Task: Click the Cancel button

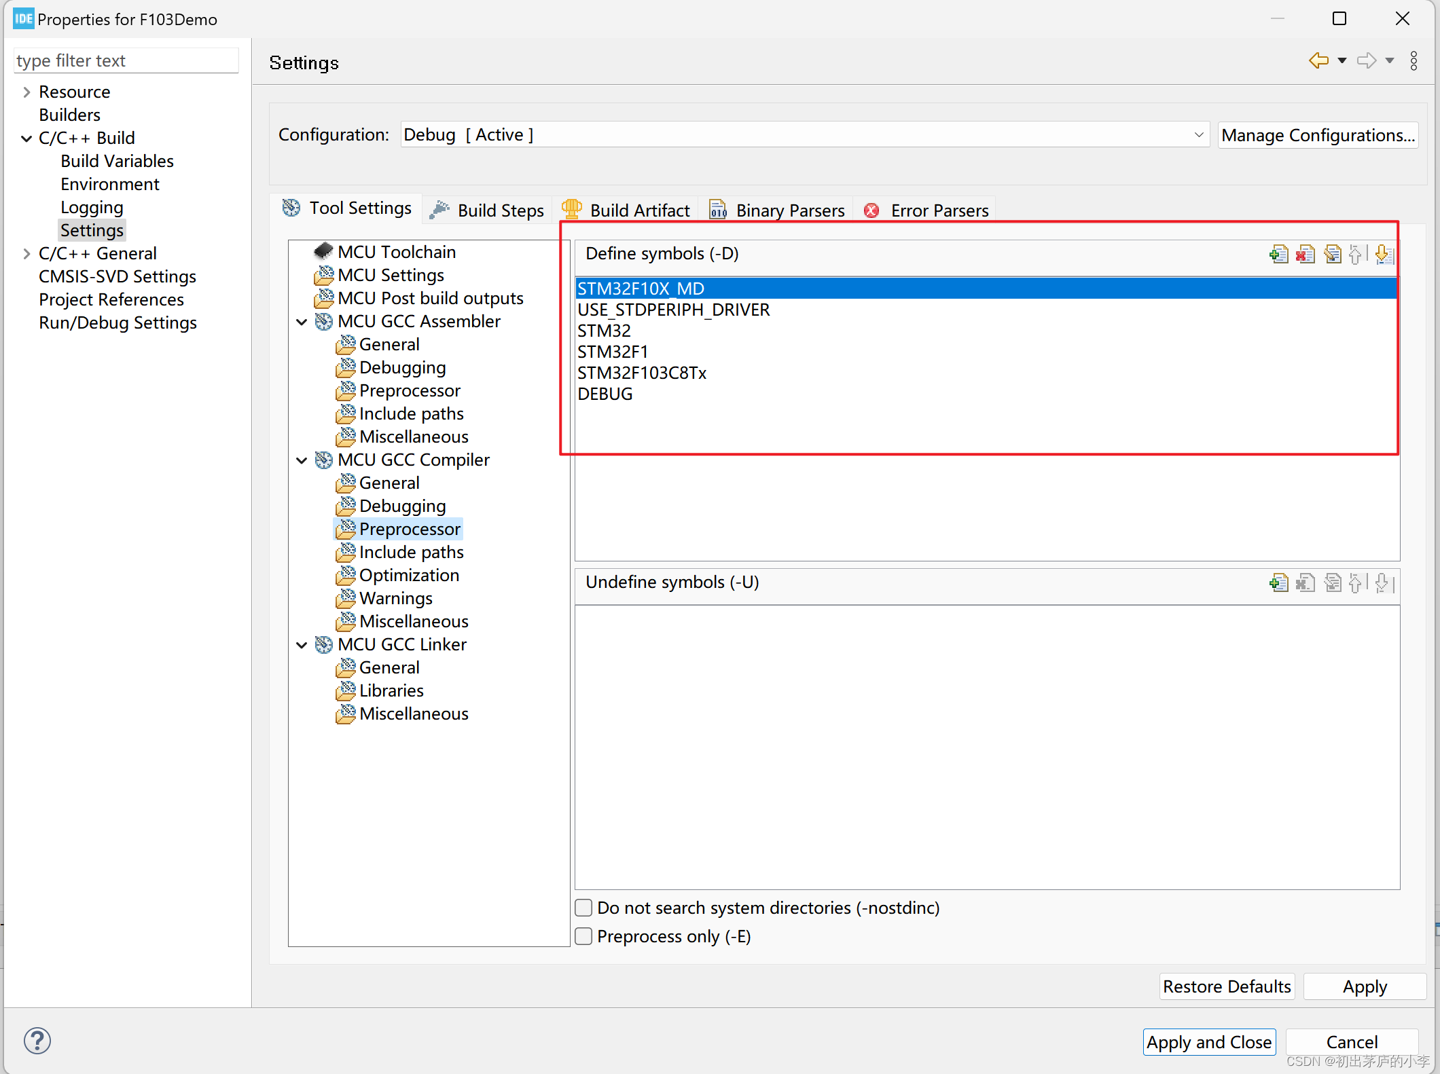Action: [1352, 1042]
